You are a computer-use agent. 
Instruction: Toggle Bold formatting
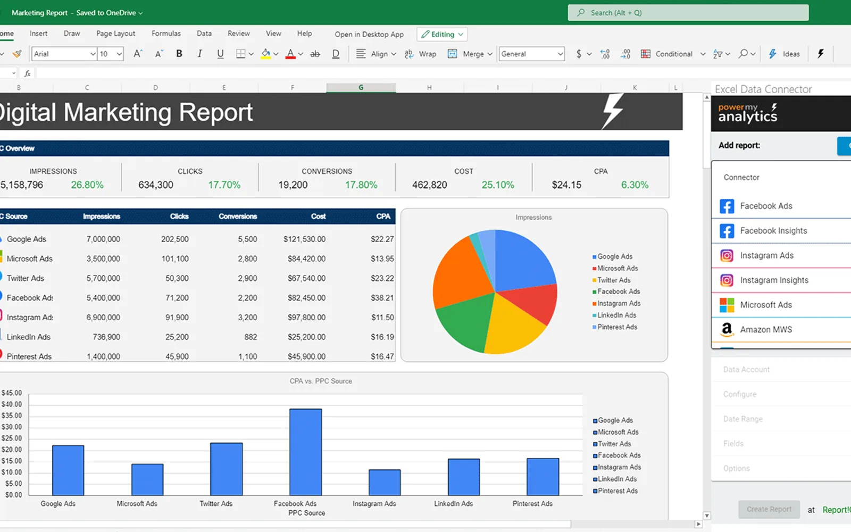[179, 54]
